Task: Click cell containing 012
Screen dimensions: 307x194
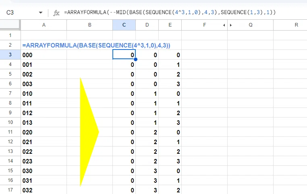Action: (x=44, y=113)
